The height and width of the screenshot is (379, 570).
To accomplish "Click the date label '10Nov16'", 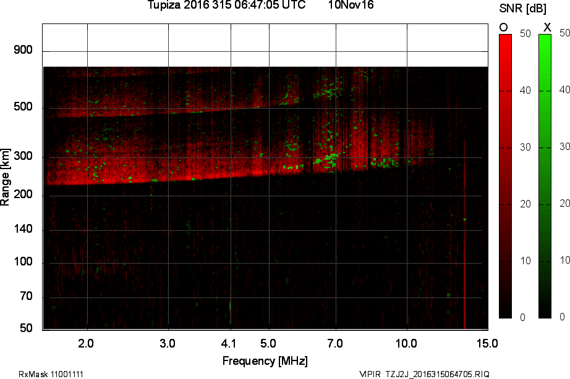I will point(351,5).
